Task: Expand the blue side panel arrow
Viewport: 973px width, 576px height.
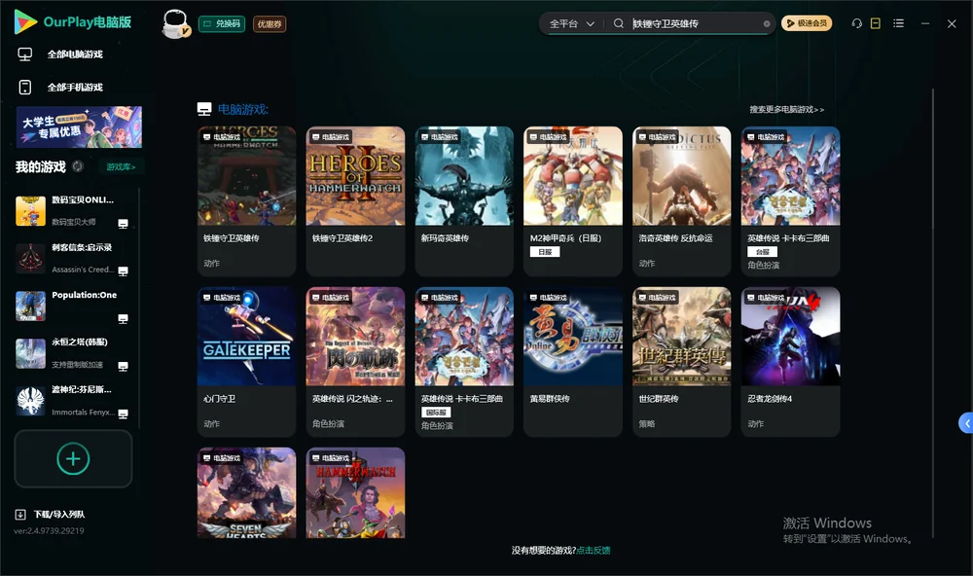Action: pos(965,423)
